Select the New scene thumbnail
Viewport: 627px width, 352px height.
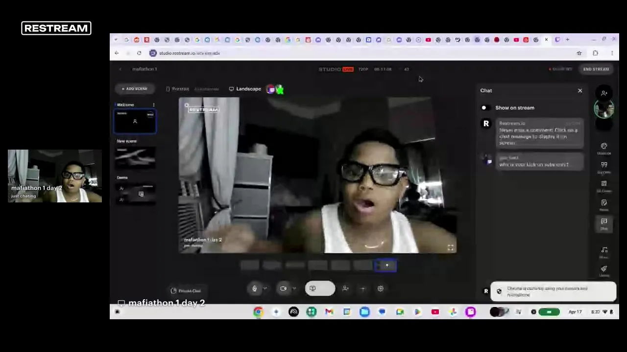tap(135, 157)
